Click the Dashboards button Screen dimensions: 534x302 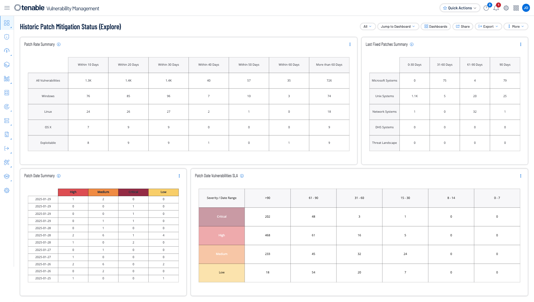436,26
